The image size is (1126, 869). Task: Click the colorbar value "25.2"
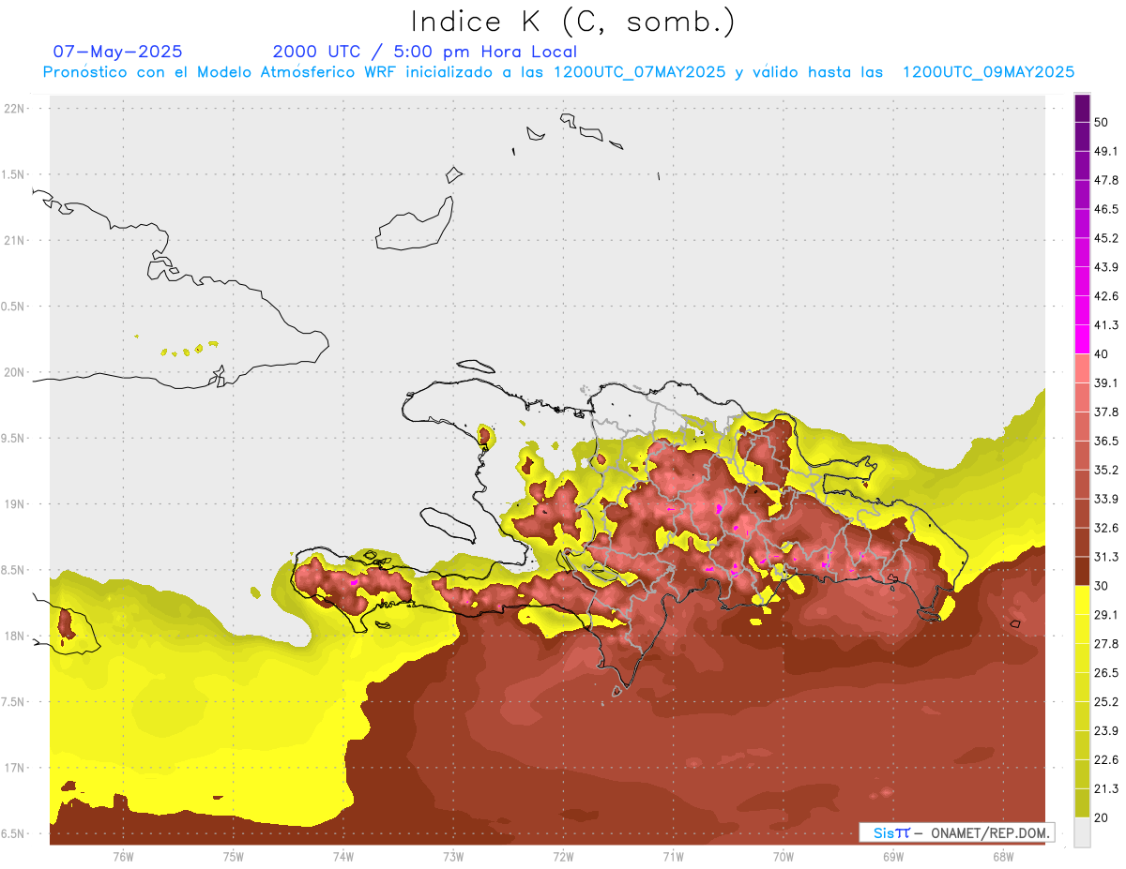[x=1106, y=702]
